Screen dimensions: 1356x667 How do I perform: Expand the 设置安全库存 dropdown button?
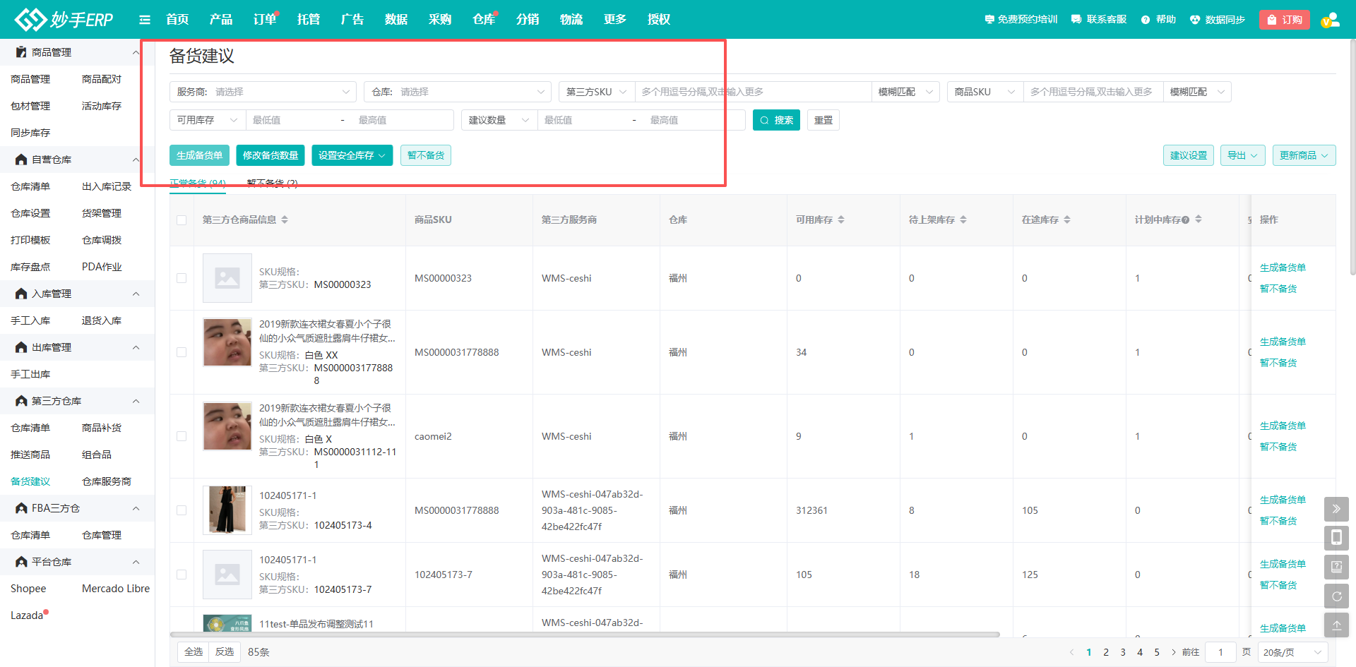point(352,155)
